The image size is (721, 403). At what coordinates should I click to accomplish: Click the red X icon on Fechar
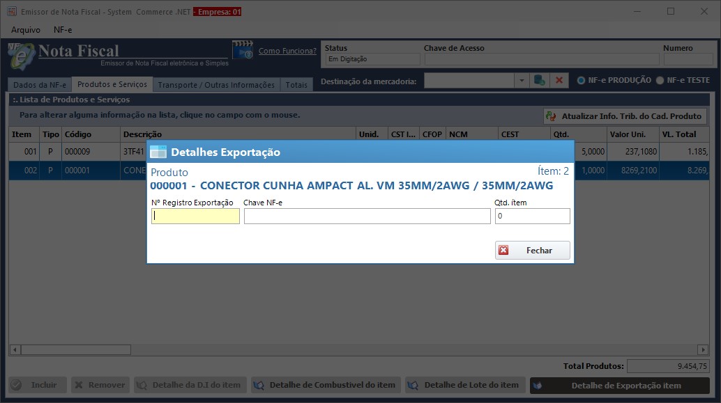503,251
